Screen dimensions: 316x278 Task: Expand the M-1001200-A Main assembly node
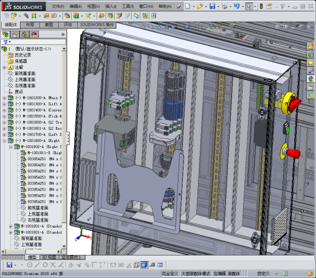tap(4, 98)
